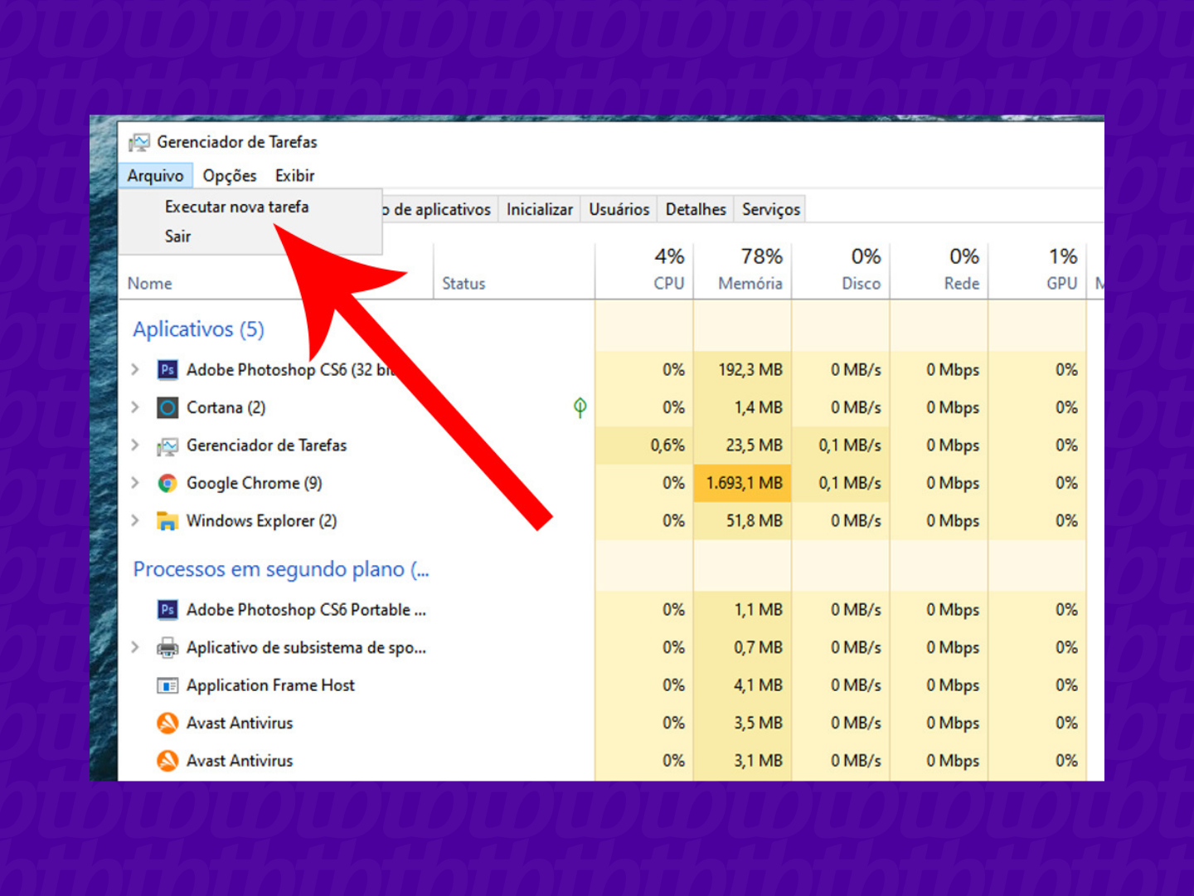Click Chrome's 1.693,1 MB memory cell
The image size is (1194, 896).
[743, 483]
